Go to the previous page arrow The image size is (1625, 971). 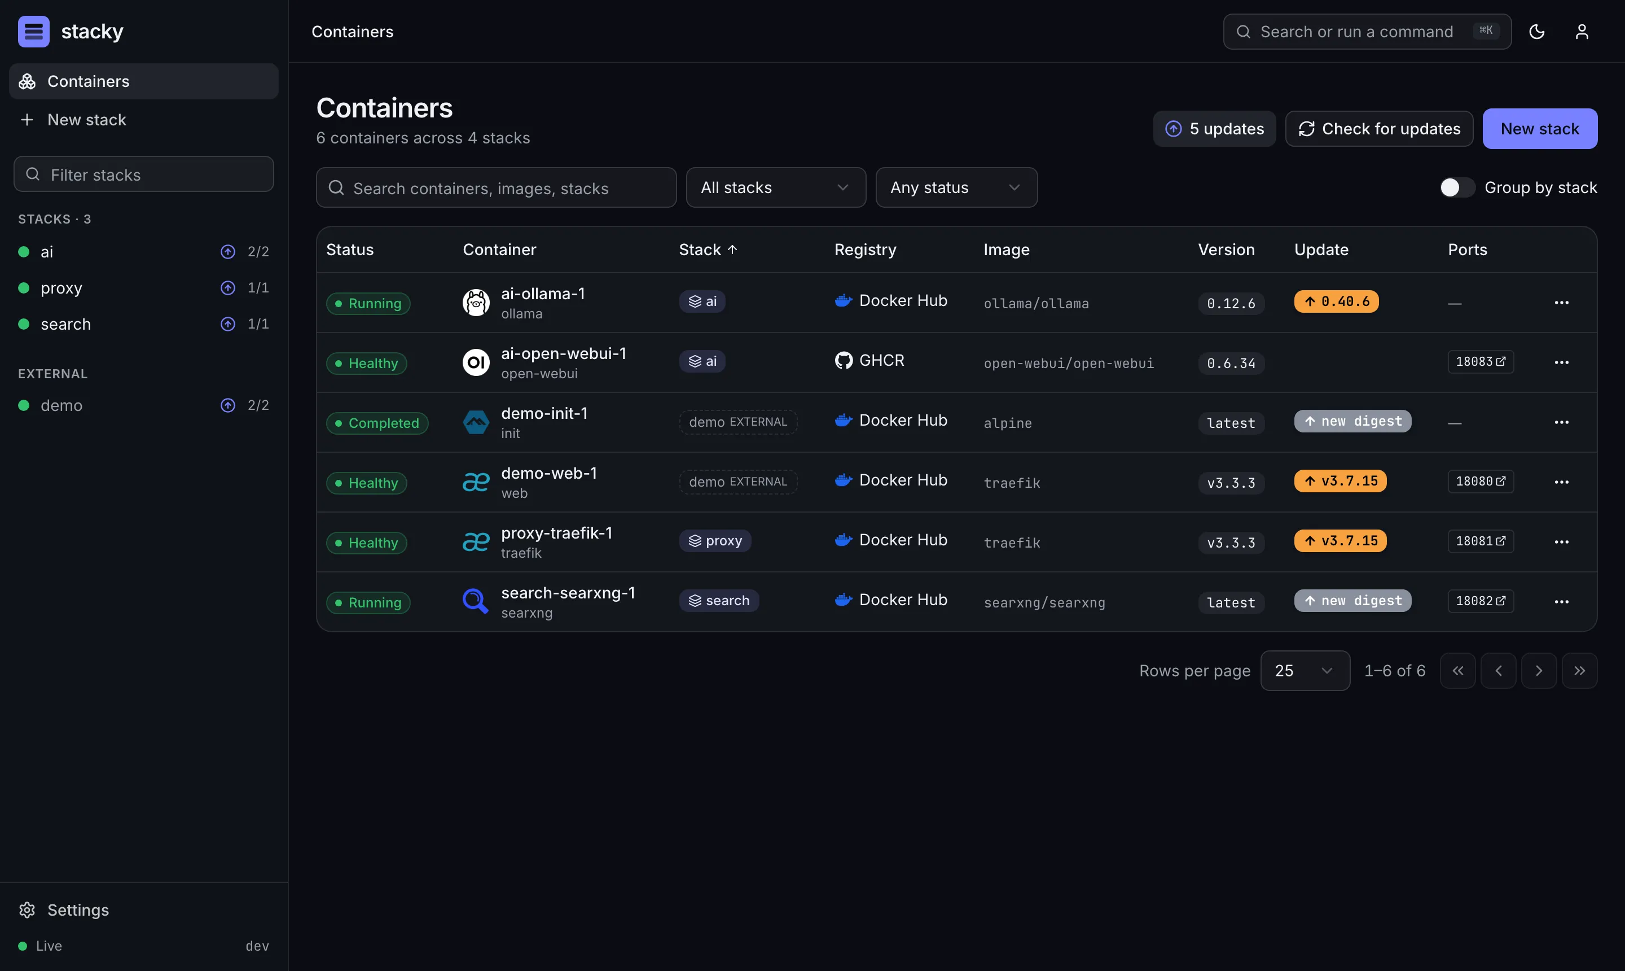(1498, 671)
